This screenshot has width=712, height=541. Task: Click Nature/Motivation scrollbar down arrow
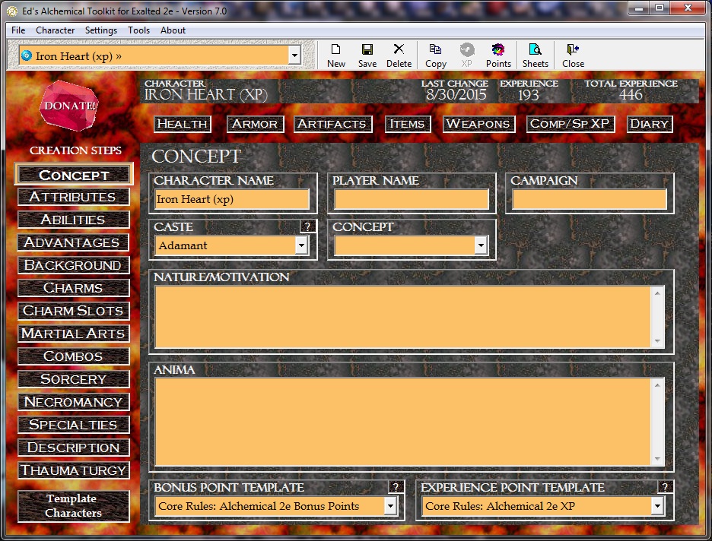coord(657,341)
